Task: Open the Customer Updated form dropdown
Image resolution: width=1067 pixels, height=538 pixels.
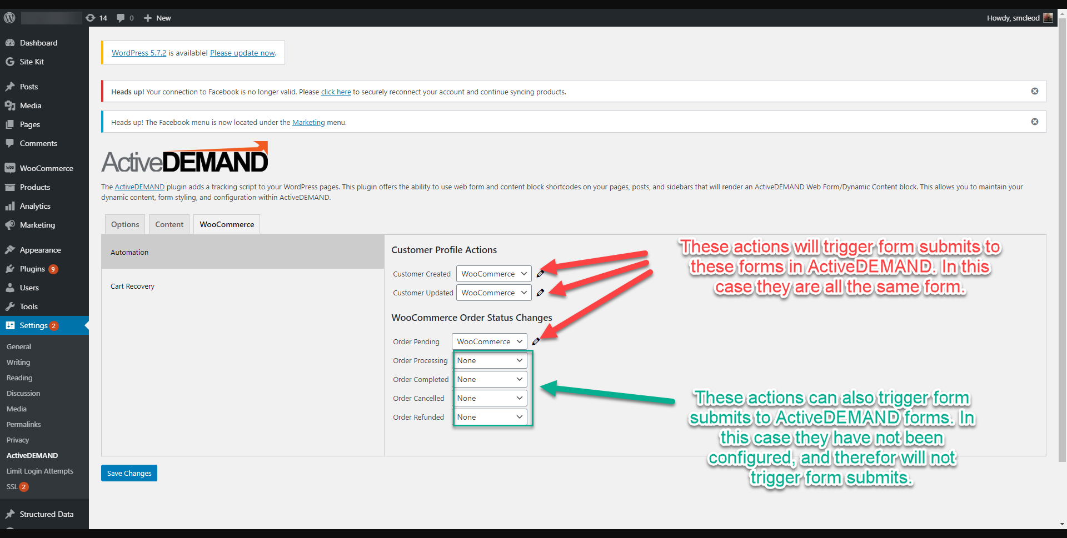Action: coord(493,293)
